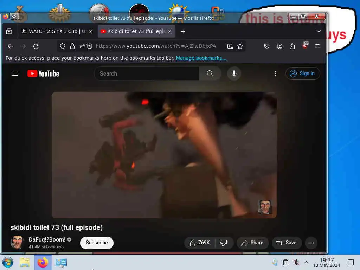This screenshot has height=270, width=360.
Task: Click the Firefox taskbar icon
Action: coord(43,262)
